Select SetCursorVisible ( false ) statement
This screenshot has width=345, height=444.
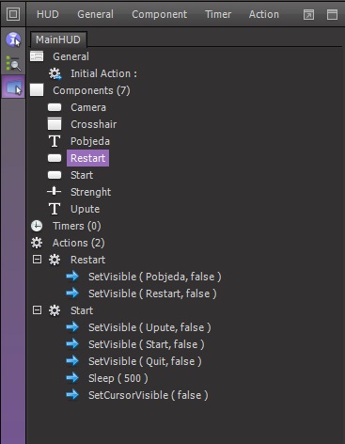[149, 395]
